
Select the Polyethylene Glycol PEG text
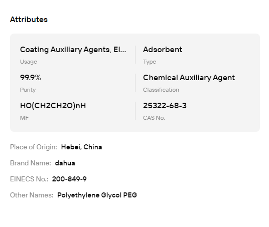(97, 195)
